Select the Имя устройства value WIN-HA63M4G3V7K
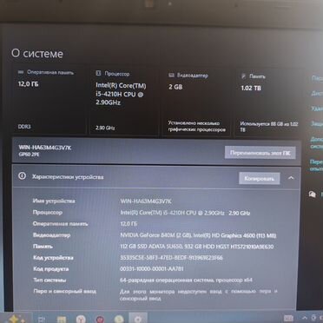The width and height of the screenshot is (323, 323). 146,201
